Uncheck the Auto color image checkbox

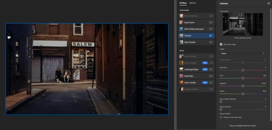click(x=221, y=45)
